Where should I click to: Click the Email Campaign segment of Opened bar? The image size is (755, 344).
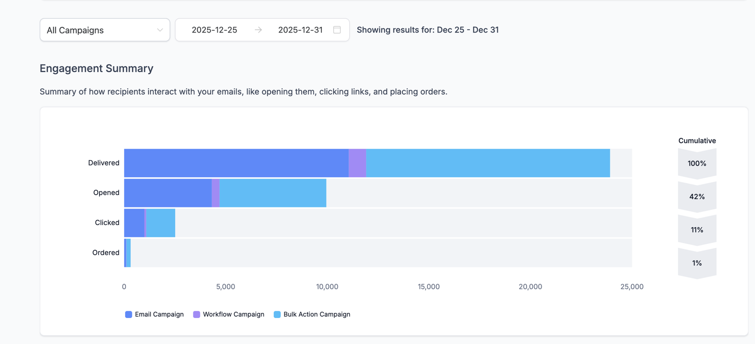click(x=168, y=193)
